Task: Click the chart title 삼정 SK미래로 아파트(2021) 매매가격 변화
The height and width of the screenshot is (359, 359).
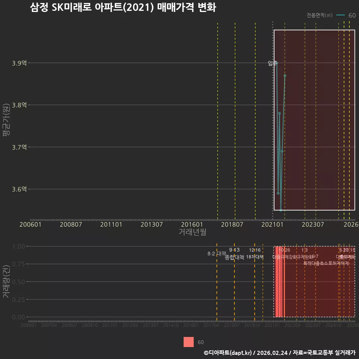Action: [x=123, y=7]
